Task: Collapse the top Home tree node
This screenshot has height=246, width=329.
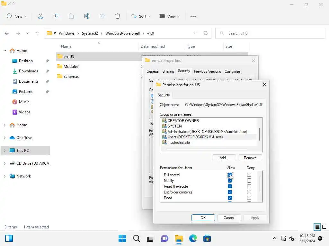Action: click(x=4, y=51)
